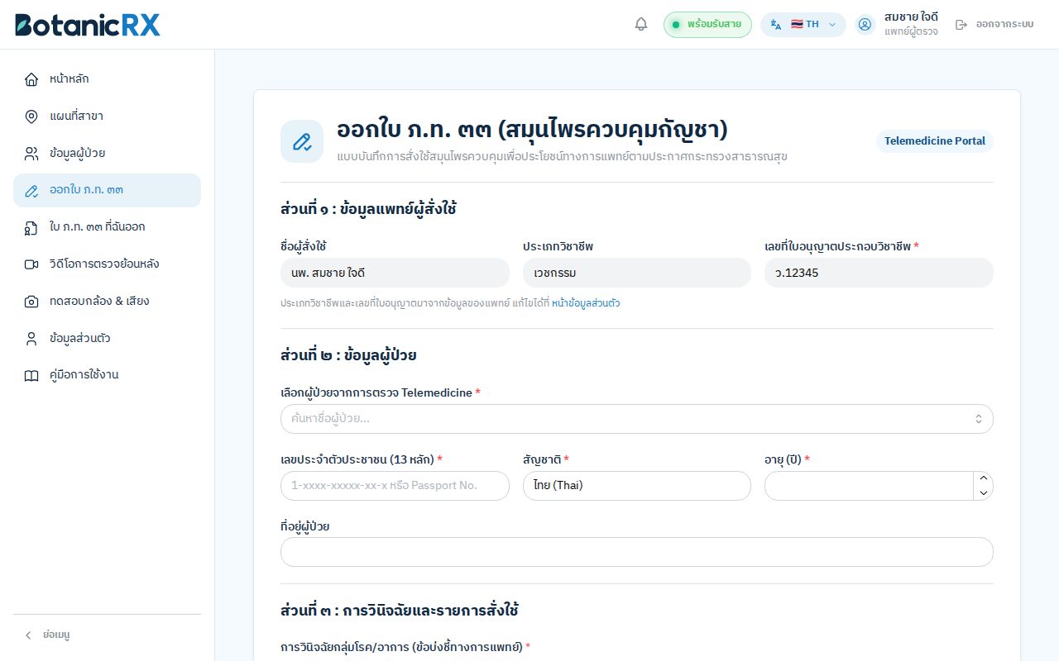Follow the หน้าข้อมูลส่วนตัว link below doctor fields
The height and width of the screenshot is (661, 1059).
586,303
